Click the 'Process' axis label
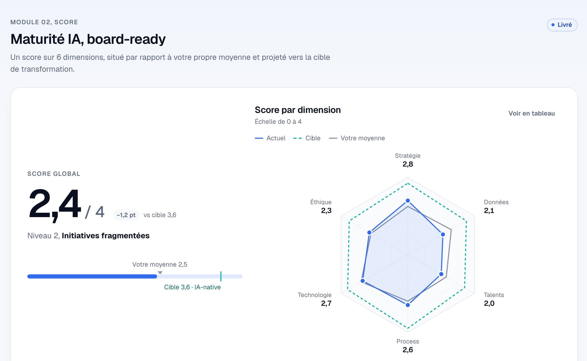The width and height of the screenshot is (587, 361). [408, 341]
